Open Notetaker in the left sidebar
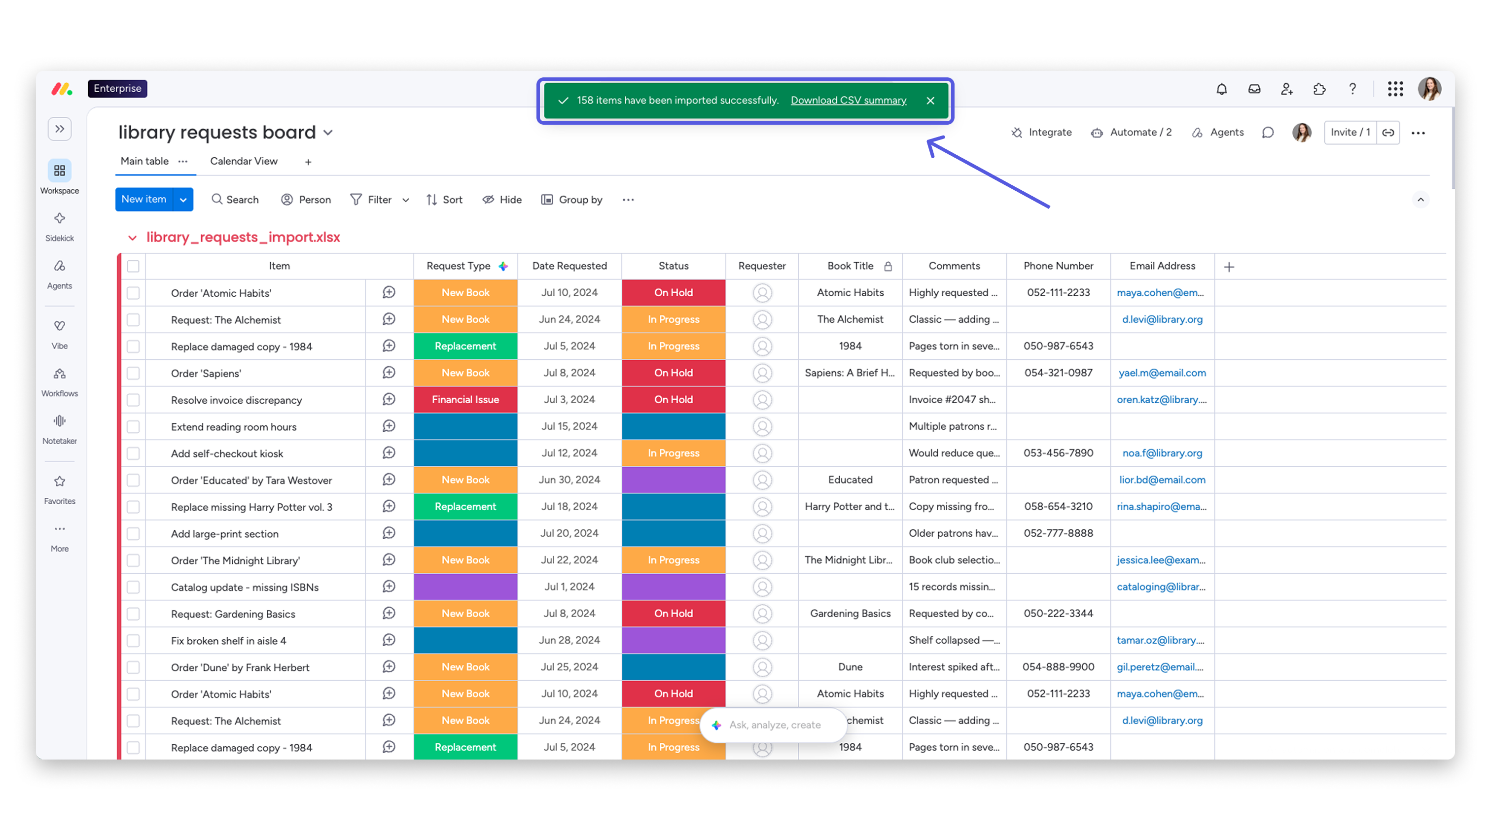Screen dimensions: 1491x831 coord(60,429)
